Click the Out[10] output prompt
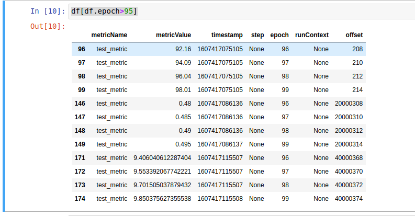The height and width of the screenshot is (216, 415). [48, 27]
